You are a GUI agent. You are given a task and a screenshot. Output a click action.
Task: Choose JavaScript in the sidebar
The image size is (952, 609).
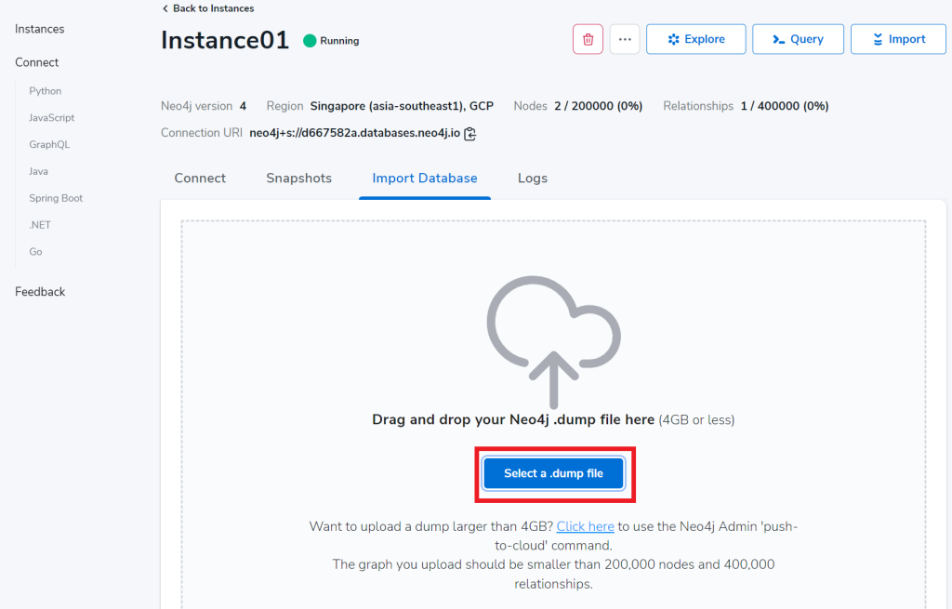coord(52,118)
